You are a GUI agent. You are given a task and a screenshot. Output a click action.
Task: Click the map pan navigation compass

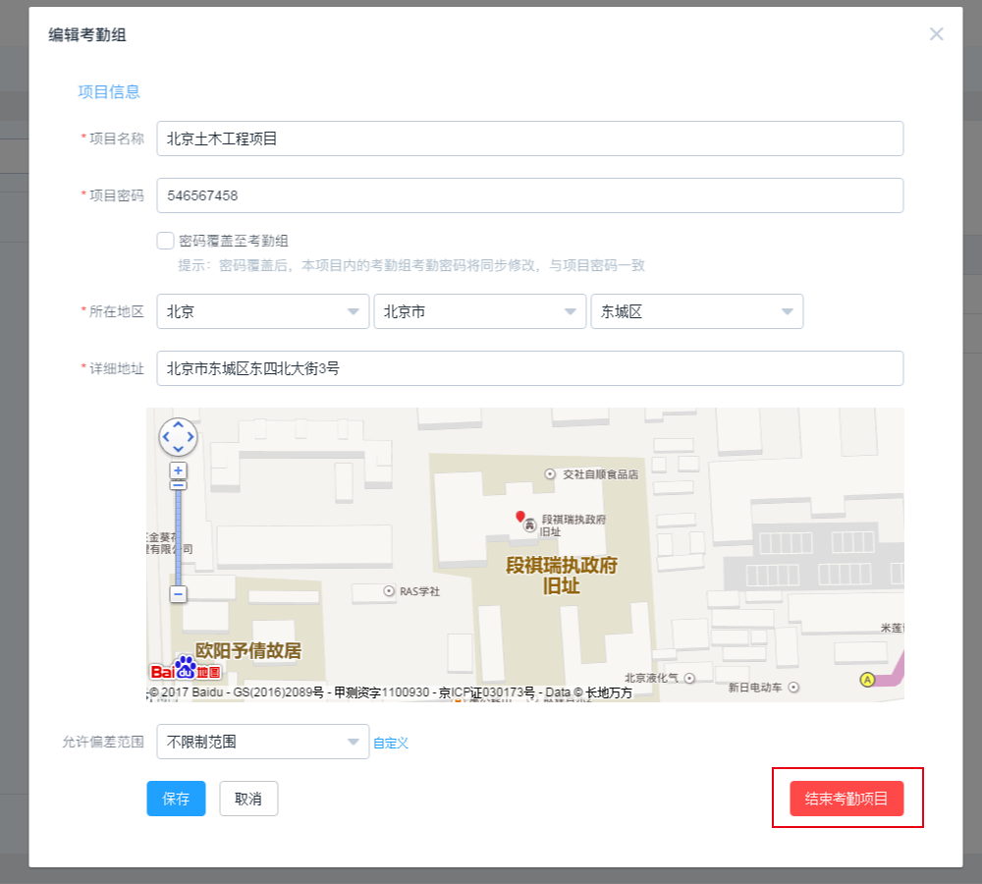point(178,437)
